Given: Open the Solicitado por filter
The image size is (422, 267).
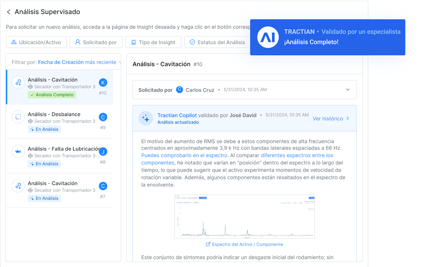Looking at the screenshot, I should [96, 42].
